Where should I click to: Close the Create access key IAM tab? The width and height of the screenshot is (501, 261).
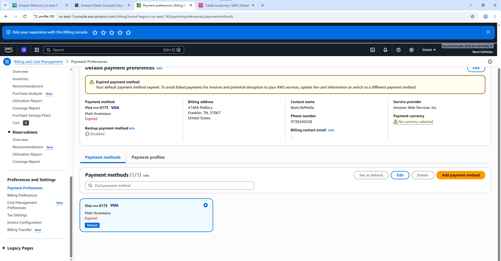click(253, 5)
